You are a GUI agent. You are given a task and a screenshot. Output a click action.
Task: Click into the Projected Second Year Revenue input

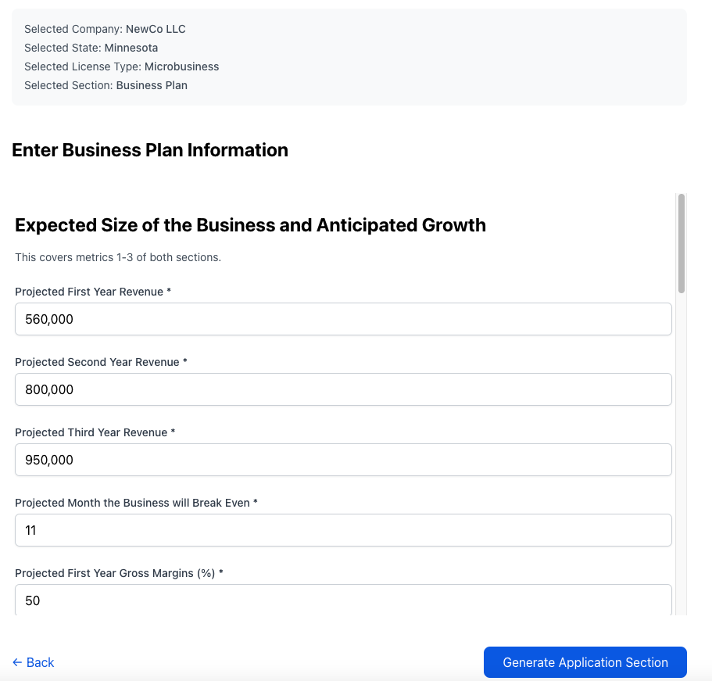pos(343,389)
